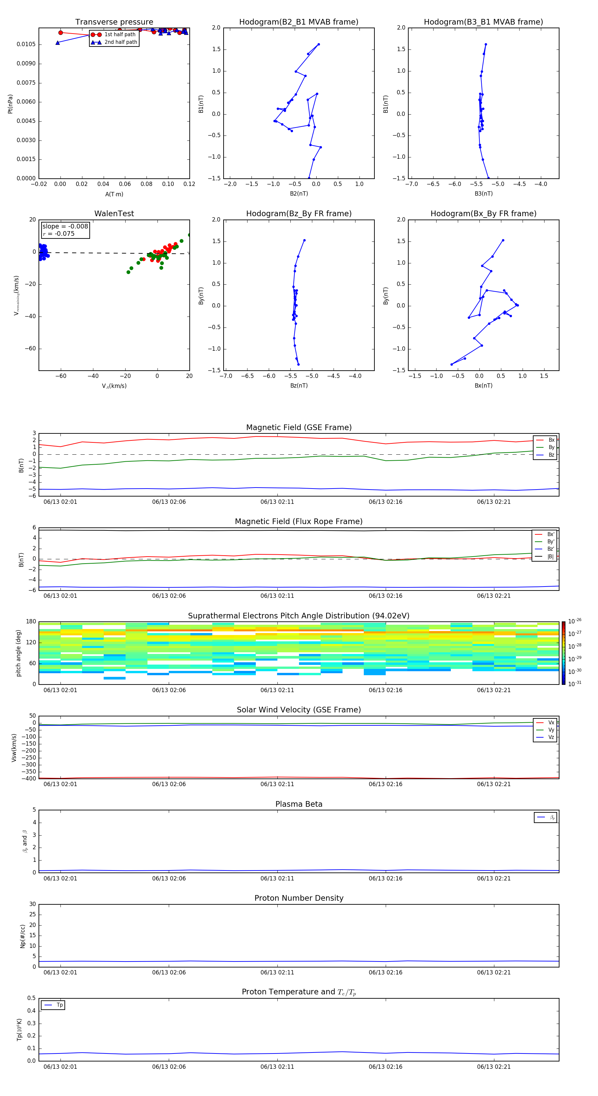Click the 'Plasma Beta' panel title
This screenshot has height=1096, width=598.
tap(299, 804)
